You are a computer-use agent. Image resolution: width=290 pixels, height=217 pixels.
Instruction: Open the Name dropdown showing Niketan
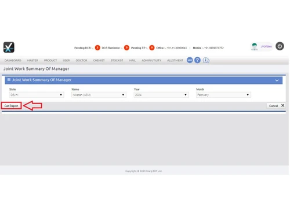click(x=99, y=95)
